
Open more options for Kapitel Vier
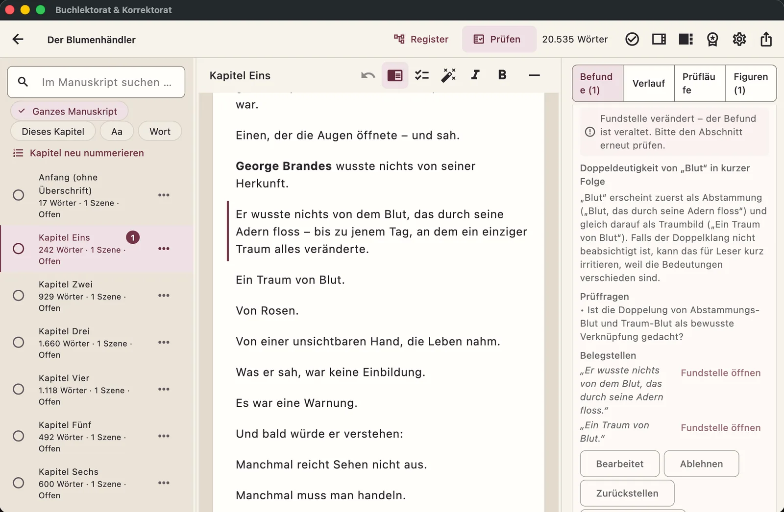(164, 389)
